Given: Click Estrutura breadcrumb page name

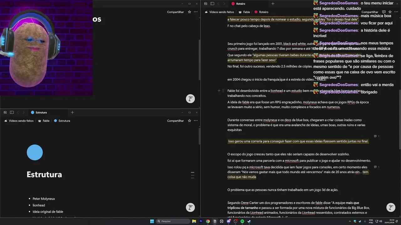Looking at the screenshot, I should click(62, 121).
